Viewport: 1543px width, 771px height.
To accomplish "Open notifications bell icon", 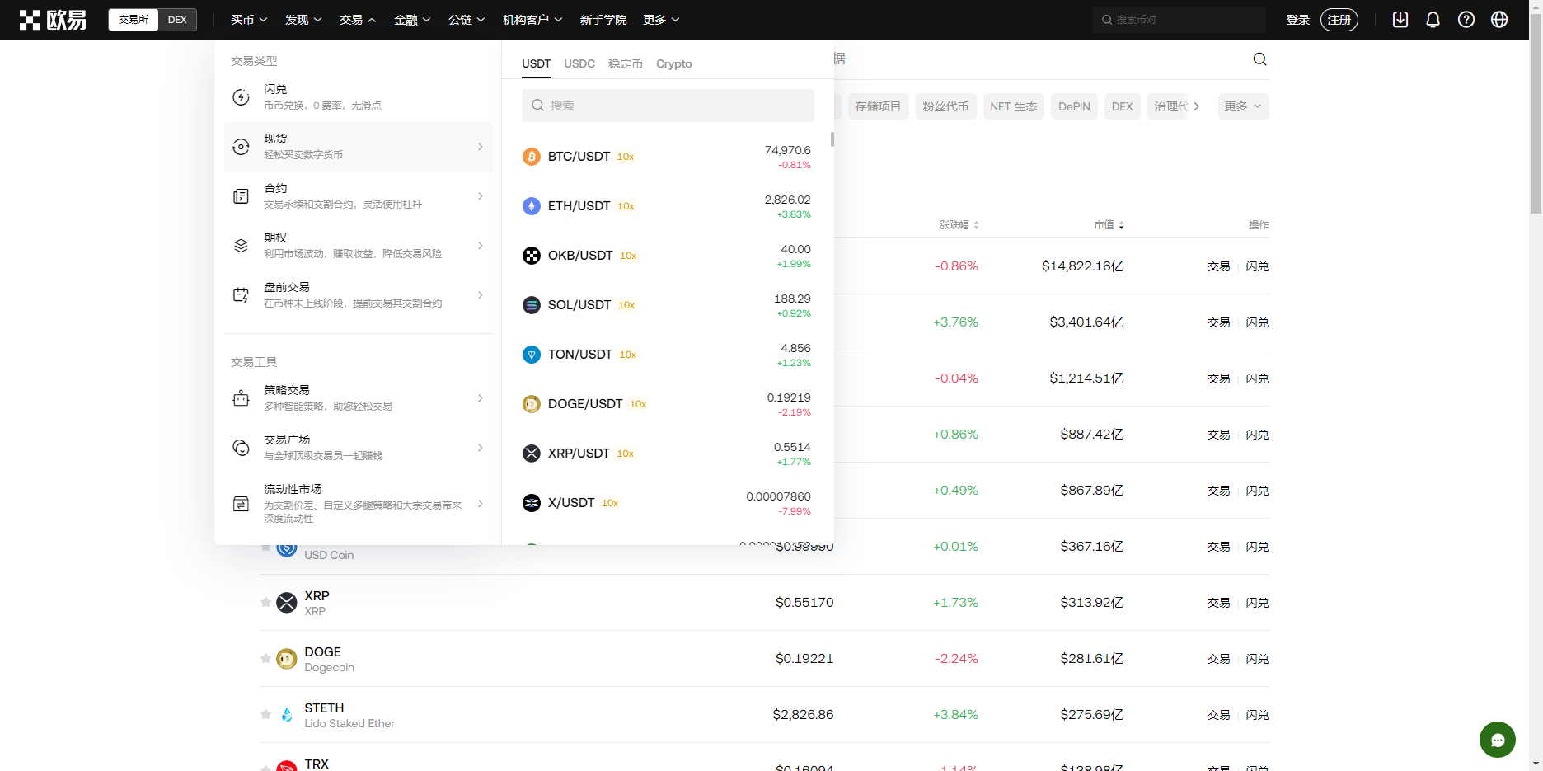I will tap(1433, 20).
